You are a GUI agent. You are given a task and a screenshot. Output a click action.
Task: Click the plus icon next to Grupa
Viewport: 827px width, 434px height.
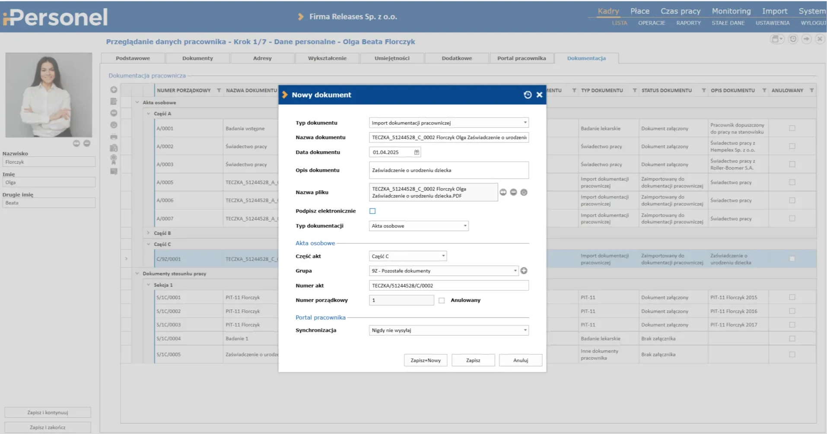click(x=524, y=271)
